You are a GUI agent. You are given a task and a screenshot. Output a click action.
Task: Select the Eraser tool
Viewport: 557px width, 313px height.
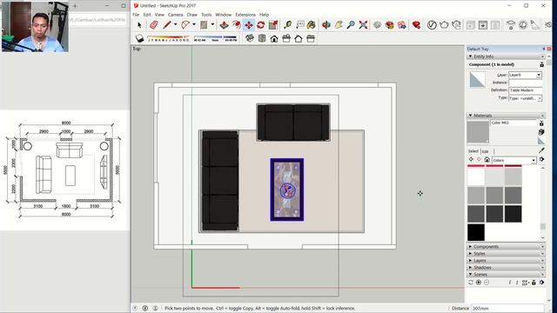pos(154,25)
